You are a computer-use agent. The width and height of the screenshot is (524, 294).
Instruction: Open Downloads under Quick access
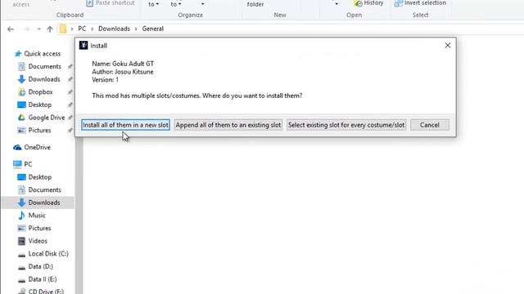(44, 79)
